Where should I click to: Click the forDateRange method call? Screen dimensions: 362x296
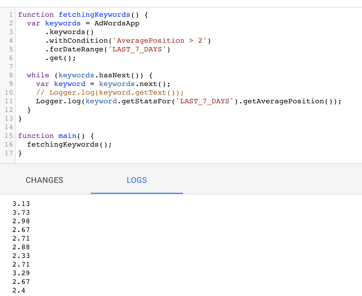(76, 49)
